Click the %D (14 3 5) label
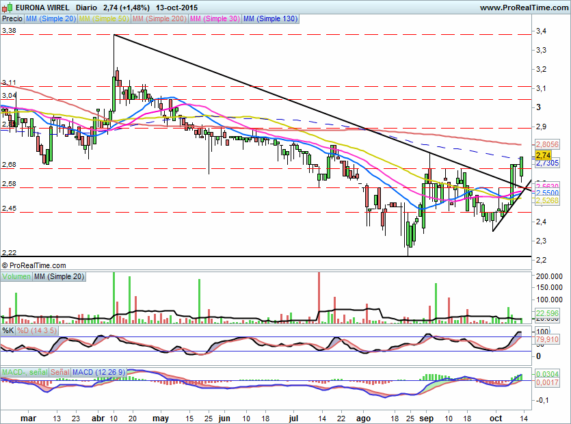Viewport: 571px width, 424px height. point(37,330)
